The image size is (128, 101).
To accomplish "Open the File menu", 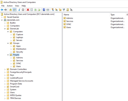I will point(3,6).
